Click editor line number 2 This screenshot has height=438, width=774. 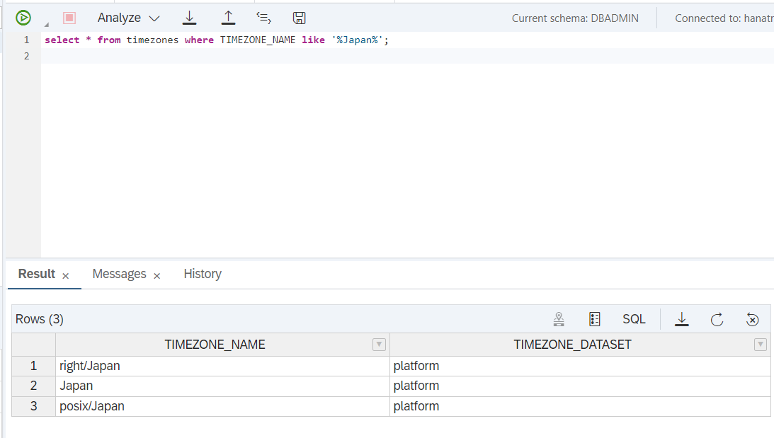click(27, 56)
